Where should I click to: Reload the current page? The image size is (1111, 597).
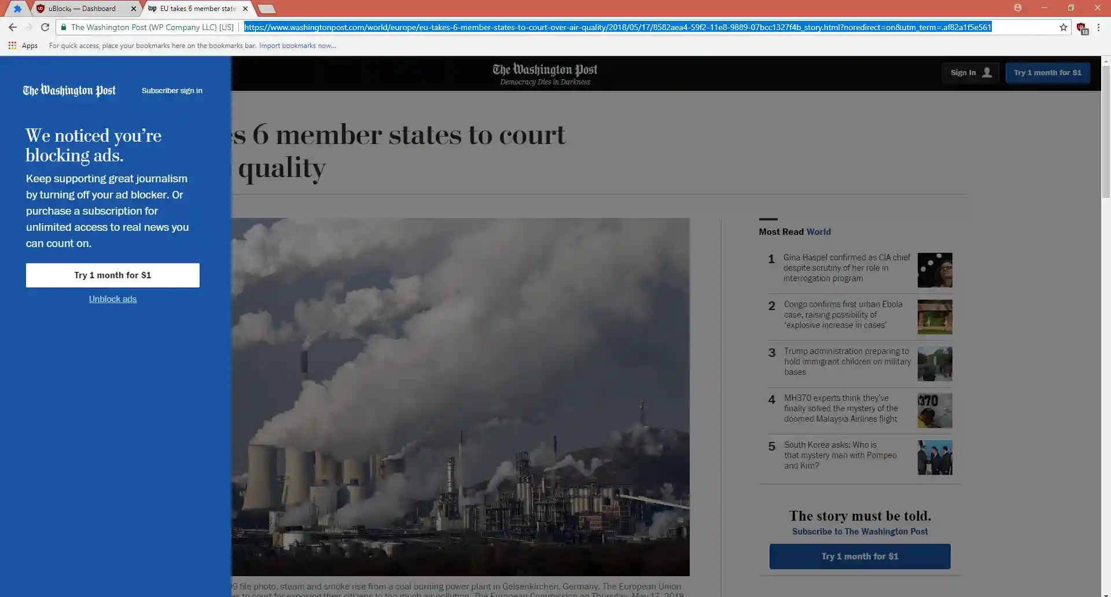point(45,27)
